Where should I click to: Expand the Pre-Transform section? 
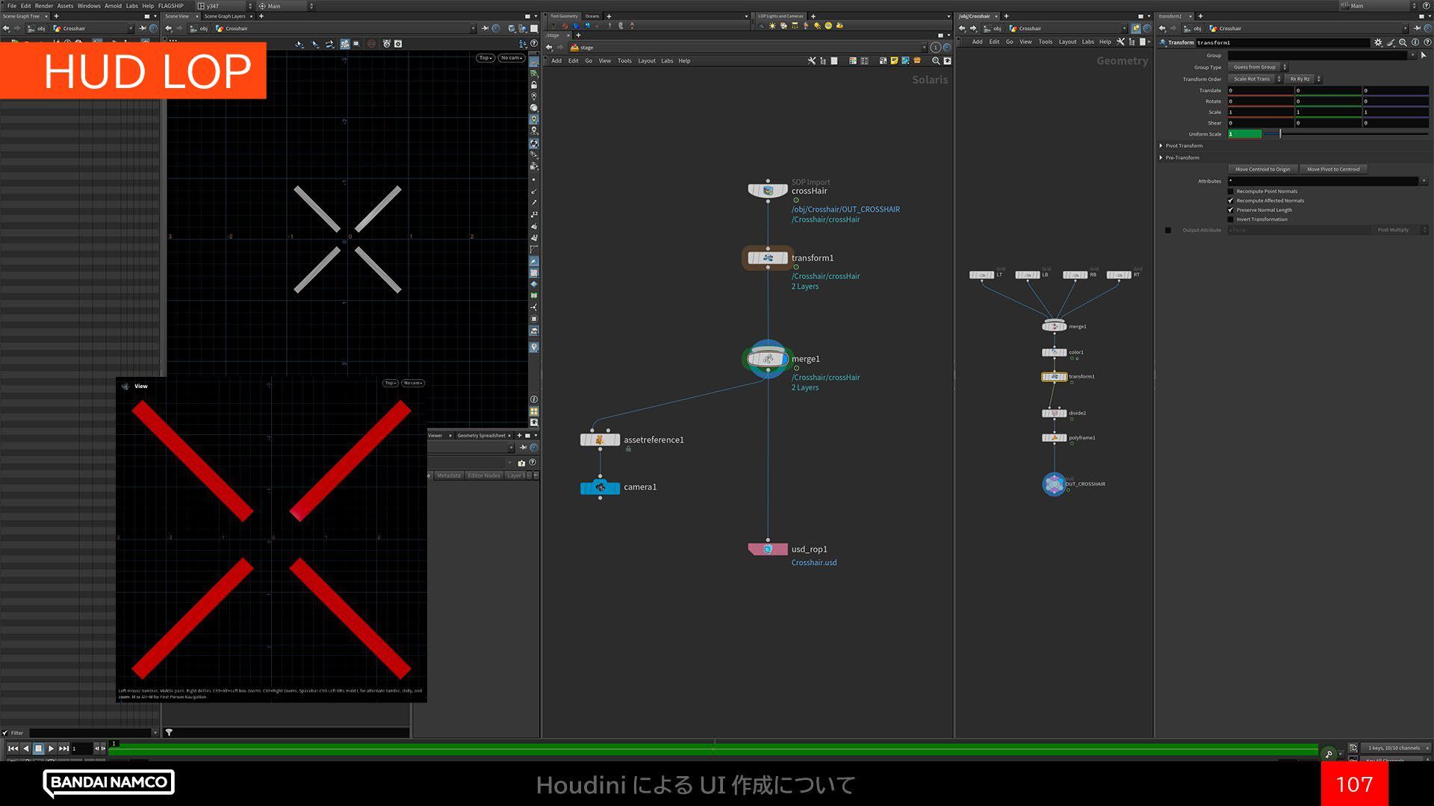1161,157
